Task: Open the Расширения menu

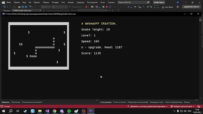Action: pos(92,2)
